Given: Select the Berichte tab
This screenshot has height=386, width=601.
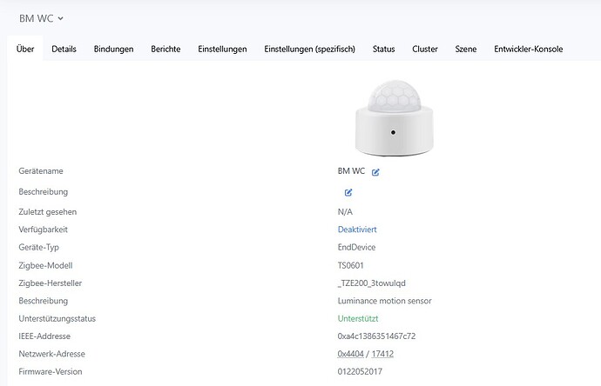Looking at the screenshot, I should click(x=165, y=49).
